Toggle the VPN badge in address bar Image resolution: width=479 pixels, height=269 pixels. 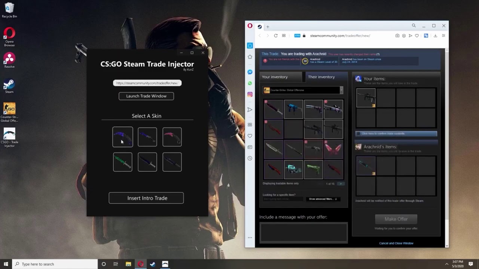coord(297,35)
